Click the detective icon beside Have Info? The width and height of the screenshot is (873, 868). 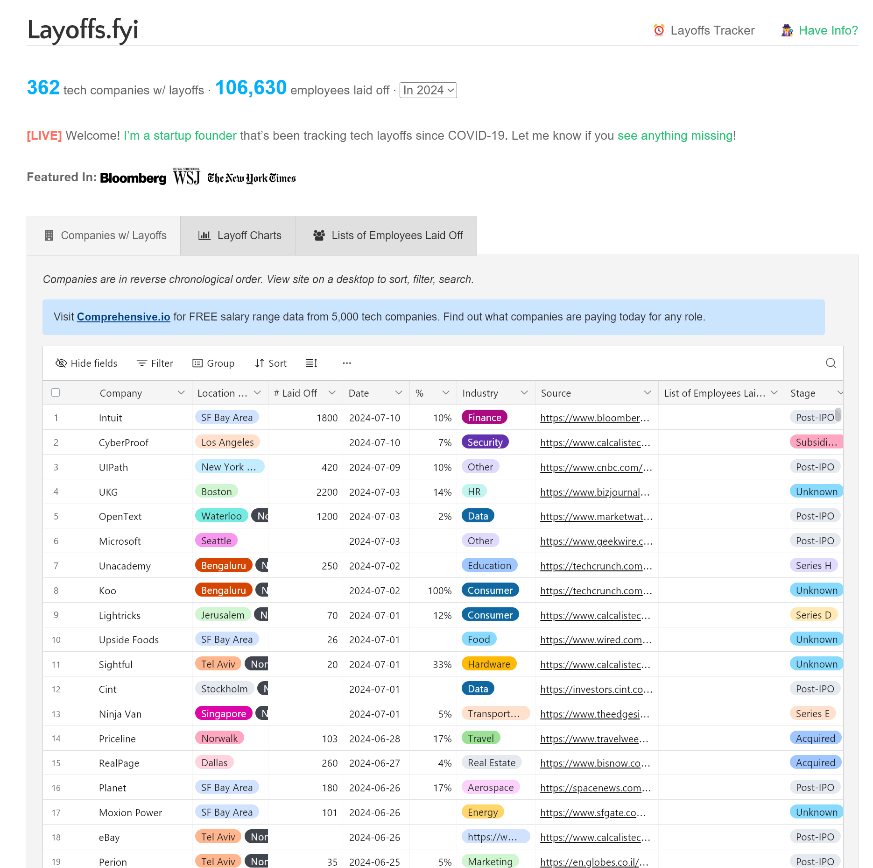pyautogui.click(x=787, y=30)
